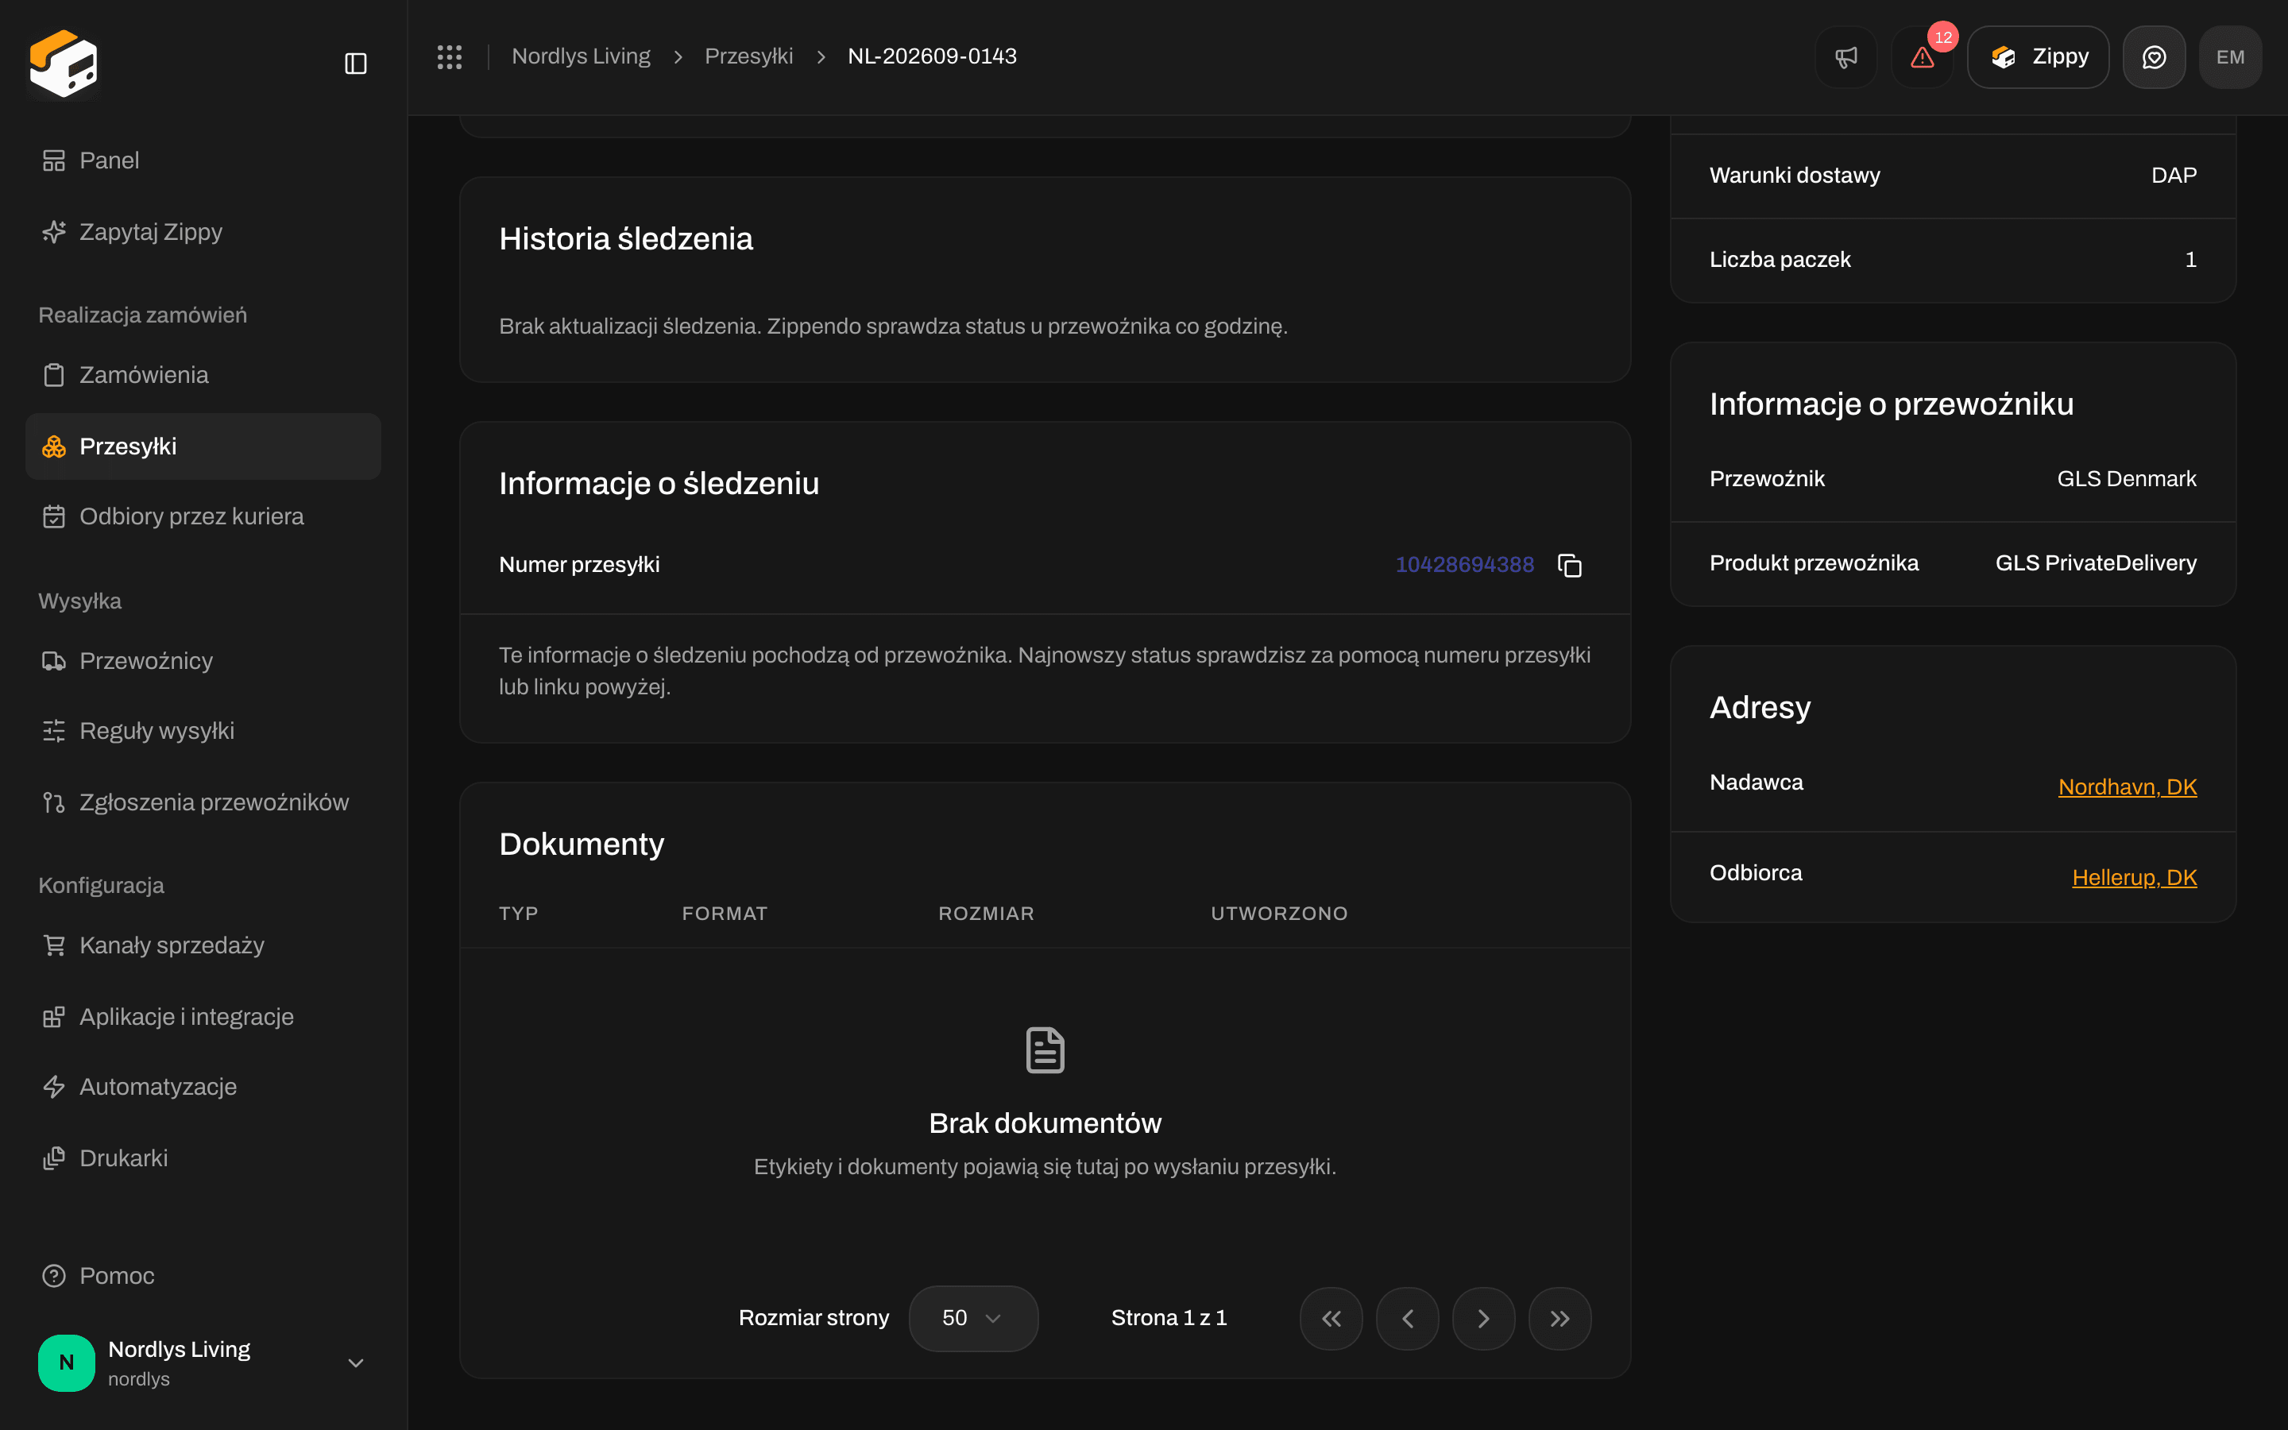The height and width of the screenshot is (1430, 2288).
Task: Go to the first documents page
Action: click(x=1331, y=1319)
